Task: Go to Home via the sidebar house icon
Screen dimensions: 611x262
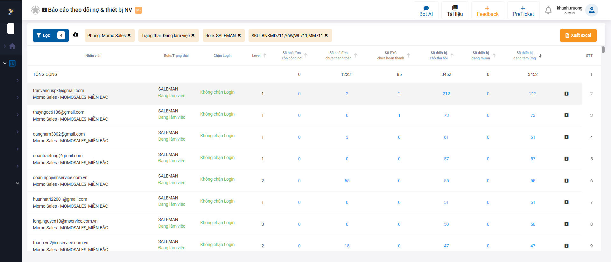Action: 12,46
